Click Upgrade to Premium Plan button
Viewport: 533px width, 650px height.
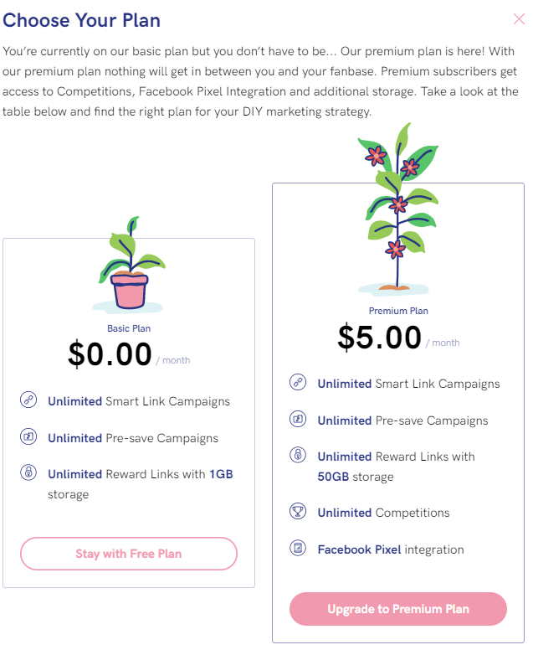pos(398,609)
